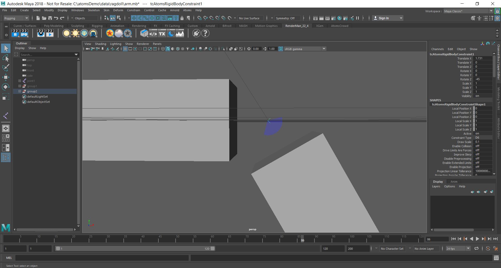Switch to the Anim tab in layer editor

[454, 181]
